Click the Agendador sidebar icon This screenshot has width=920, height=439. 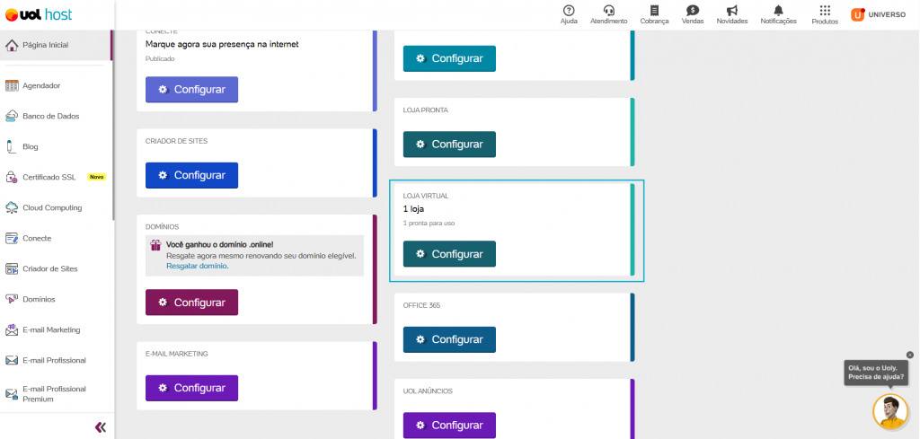(x=12, y=85)
